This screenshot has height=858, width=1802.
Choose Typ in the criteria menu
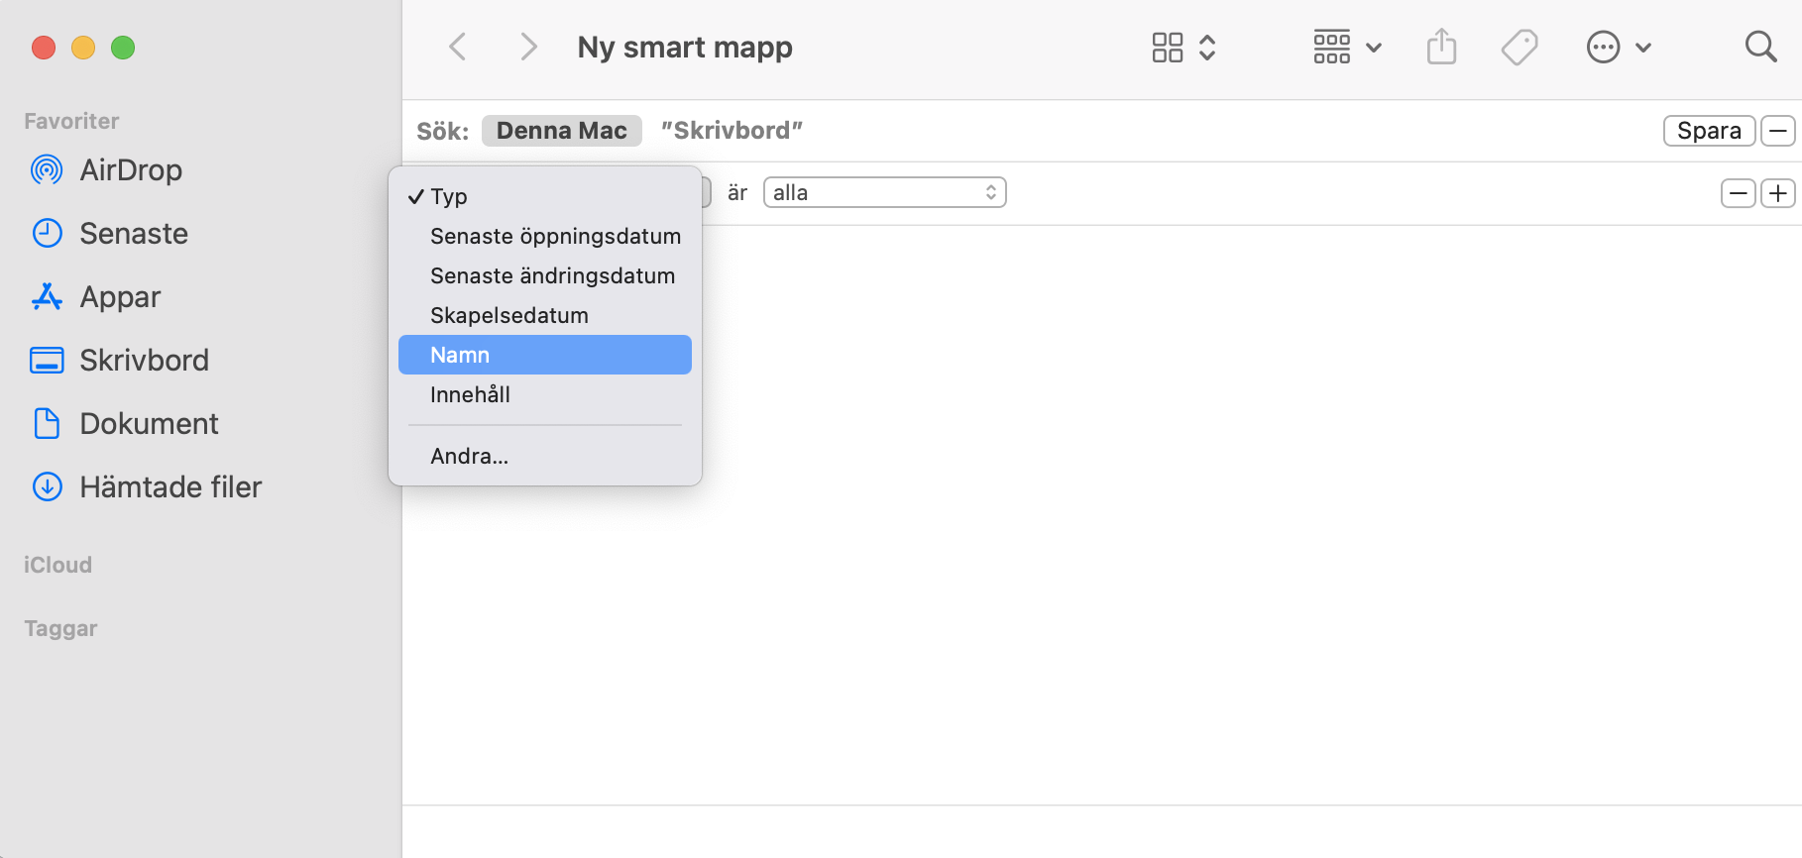[x=545, y=196]
